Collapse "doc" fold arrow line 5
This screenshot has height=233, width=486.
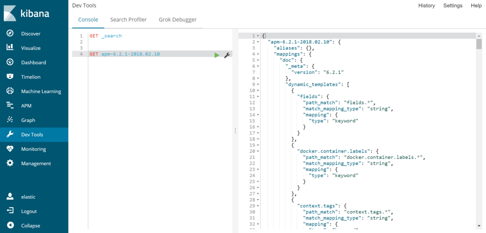point(258,60)
